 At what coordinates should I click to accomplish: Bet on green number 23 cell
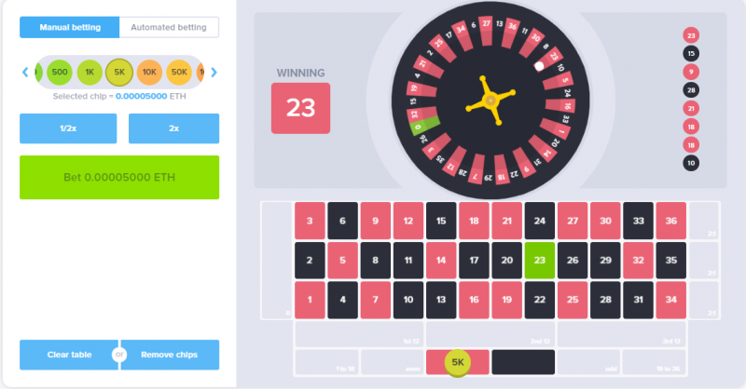pyautogui.click(x=540, y=261)
